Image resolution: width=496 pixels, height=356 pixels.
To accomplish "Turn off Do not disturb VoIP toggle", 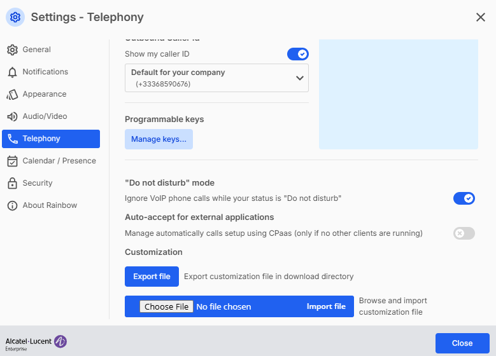I will coord(464,198).
